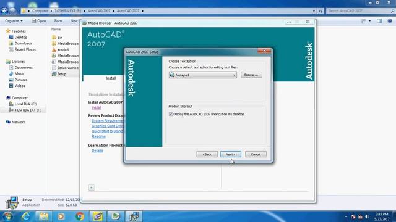The width and height of the screenshot is (396, 222).
Task: Click the Install link in Media Browser
Action: point(97,107)
